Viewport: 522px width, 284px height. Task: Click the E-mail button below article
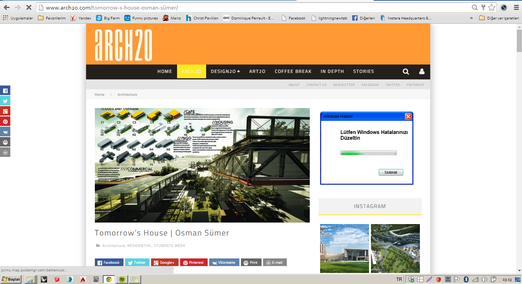[275, 263]
